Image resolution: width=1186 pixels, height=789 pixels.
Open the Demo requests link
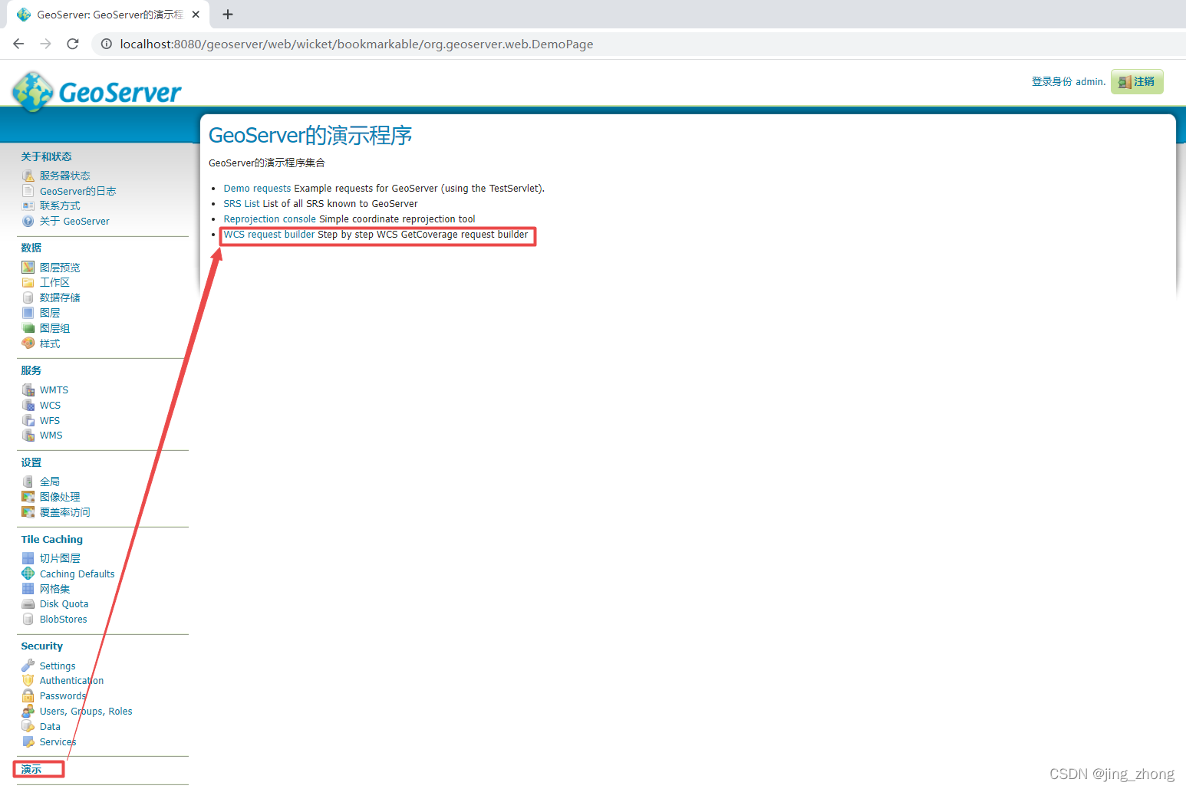click(x=257, y=189)
